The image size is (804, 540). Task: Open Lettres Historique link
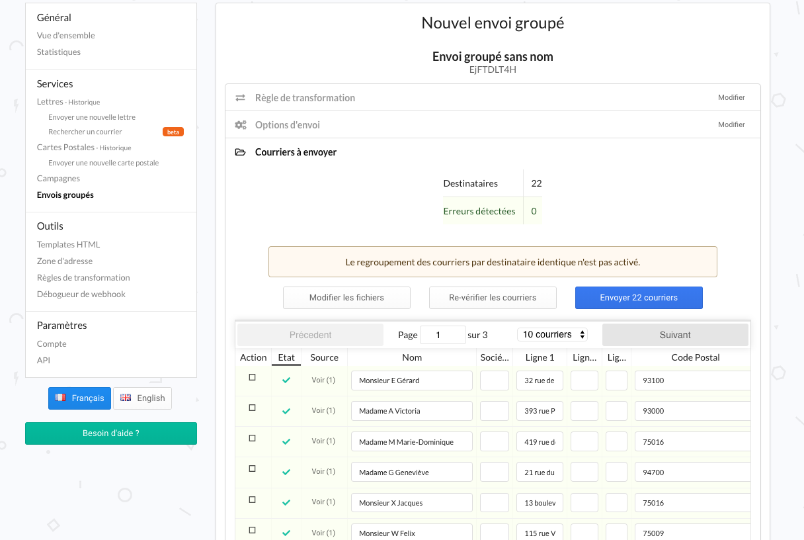tap(84, 103)
